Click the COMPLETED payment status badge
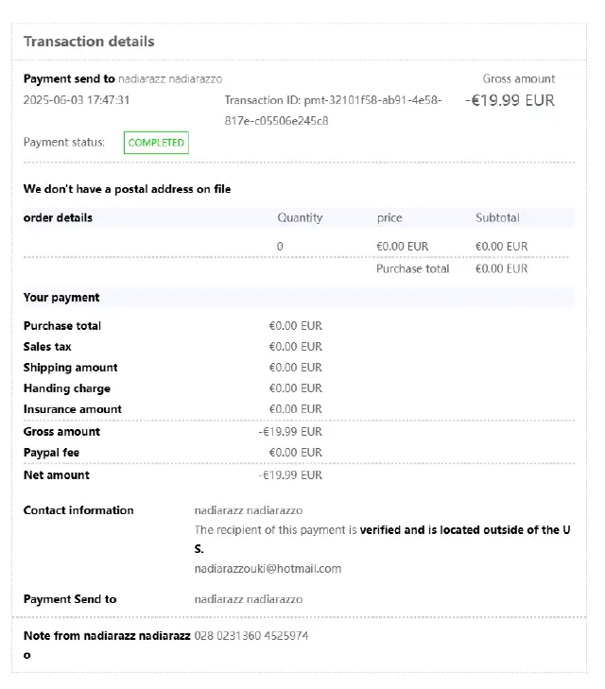This screenshot has height=689, width=605. click(x=156, y=143)
